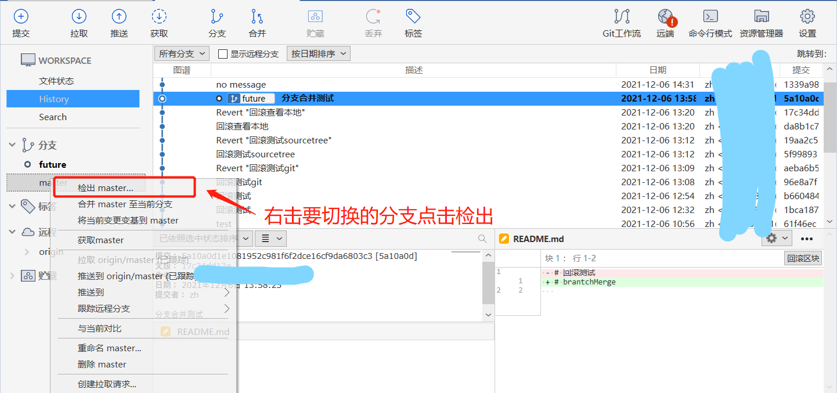Select the 'no message' commit row
This screenshot has height=393, width=837.
click(488, 85)
